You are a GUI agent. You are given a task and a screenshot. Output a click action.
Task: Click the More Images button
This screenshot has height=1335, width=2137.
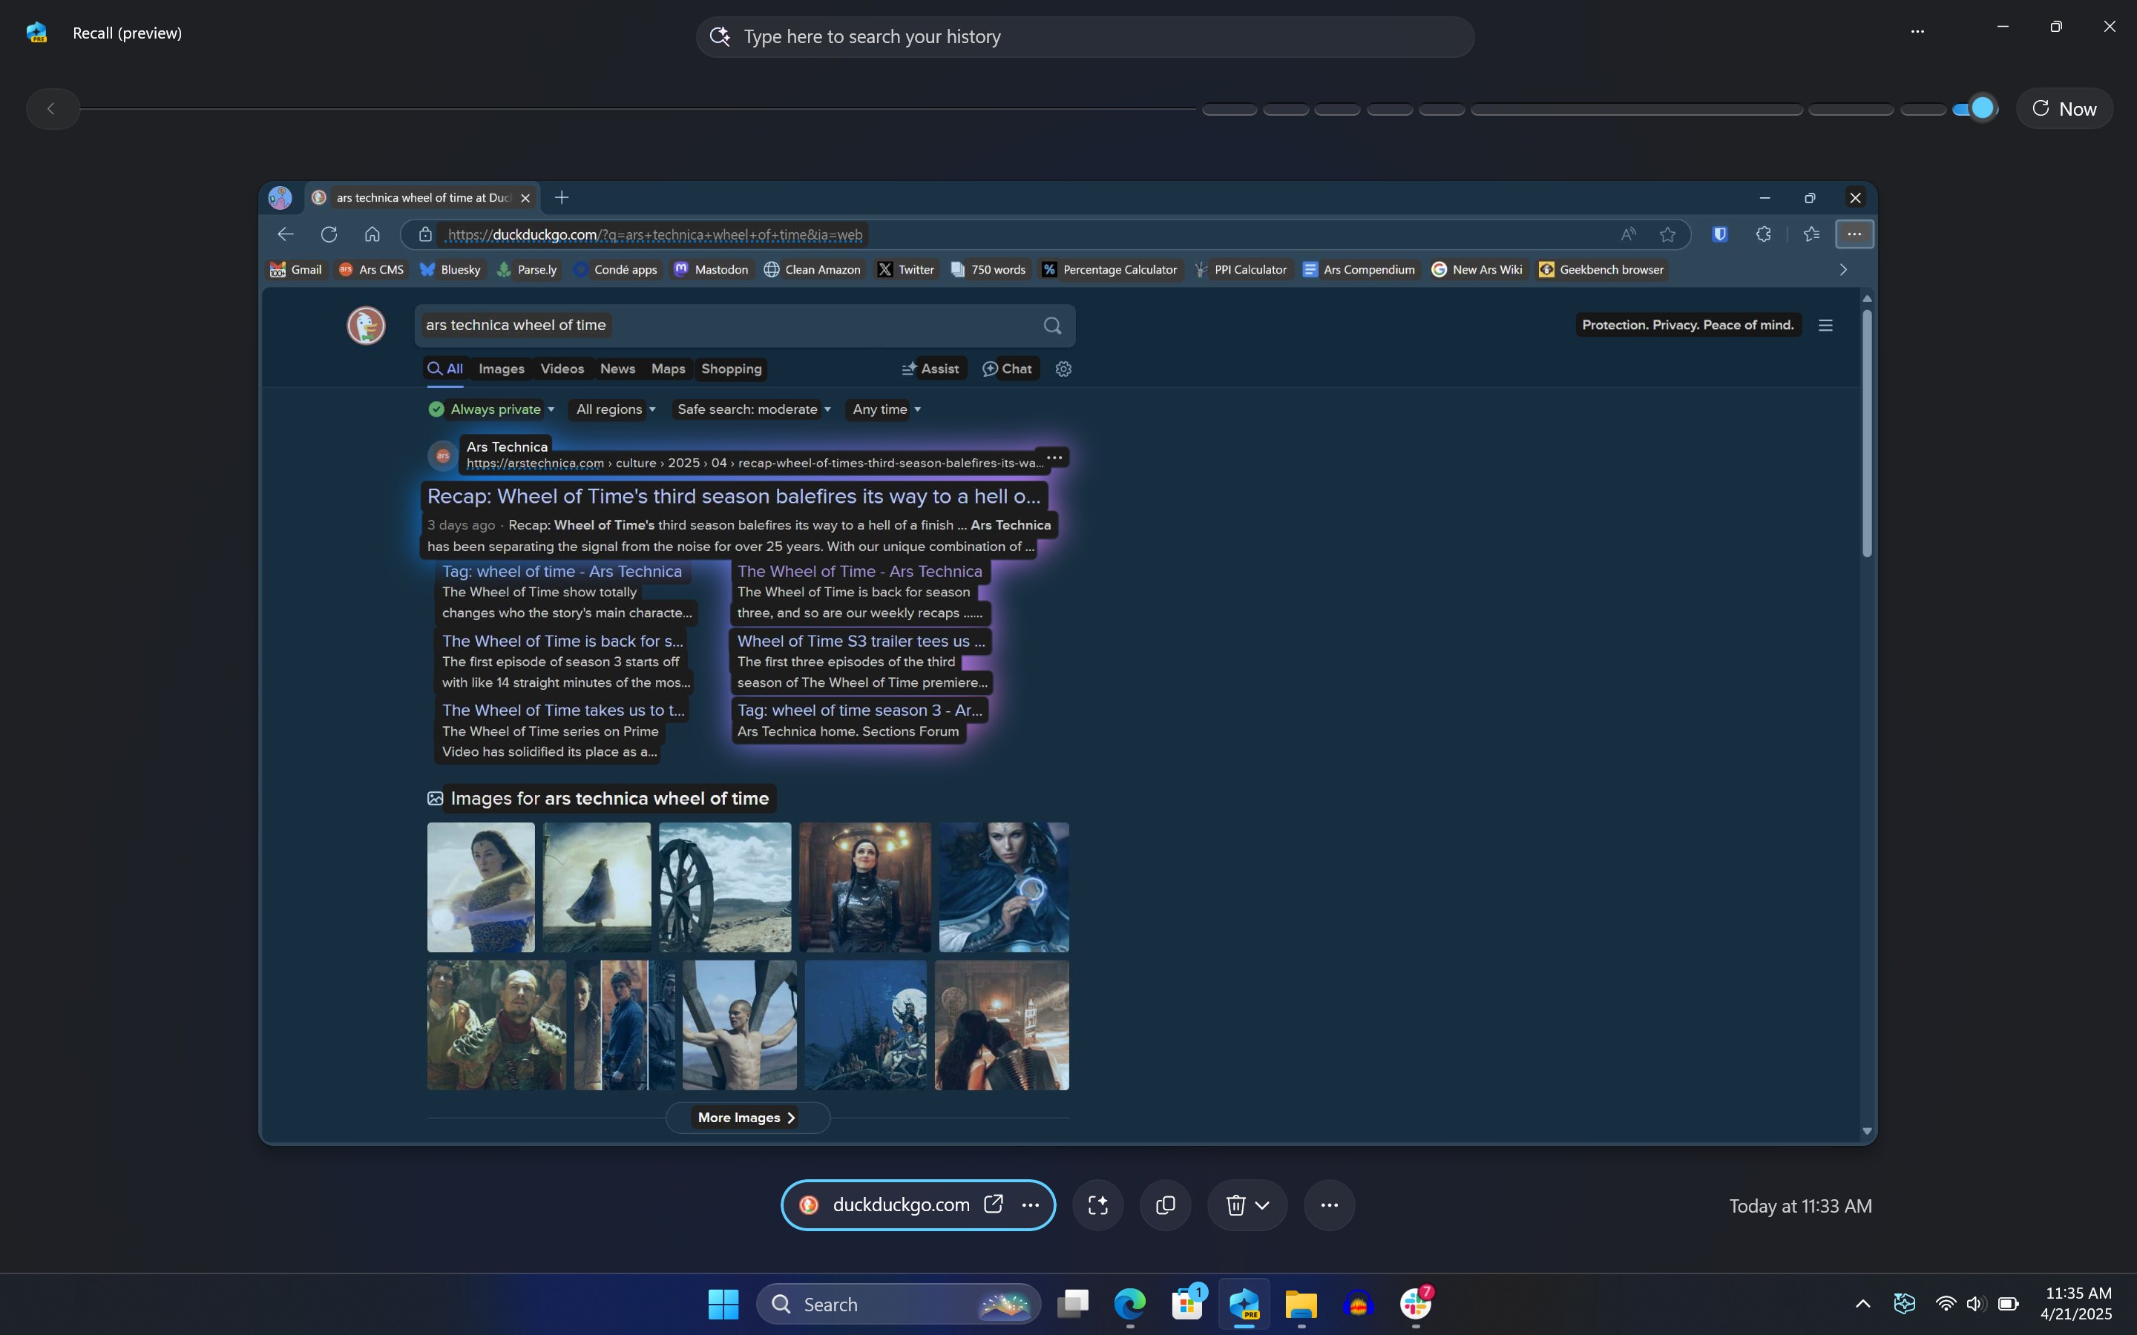747,1118
